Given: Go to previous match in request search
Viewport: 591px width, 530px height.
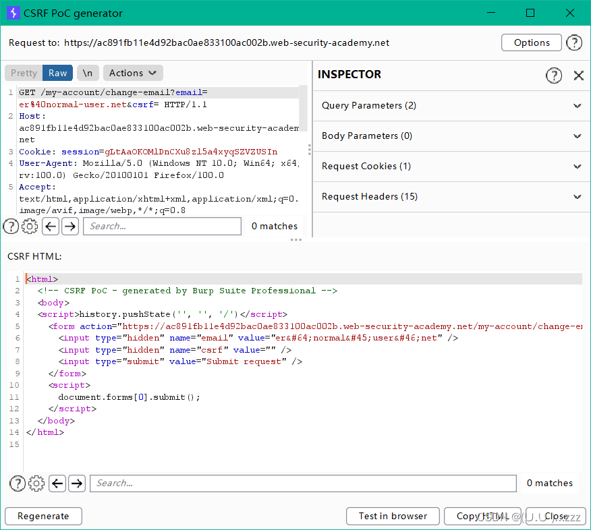Looking at the screenshot, I should [51, 227].
